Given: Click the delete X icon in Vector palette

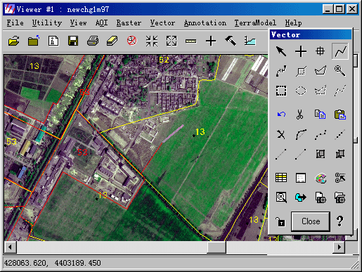Looking at the screenshot, I should coord(281,134).
